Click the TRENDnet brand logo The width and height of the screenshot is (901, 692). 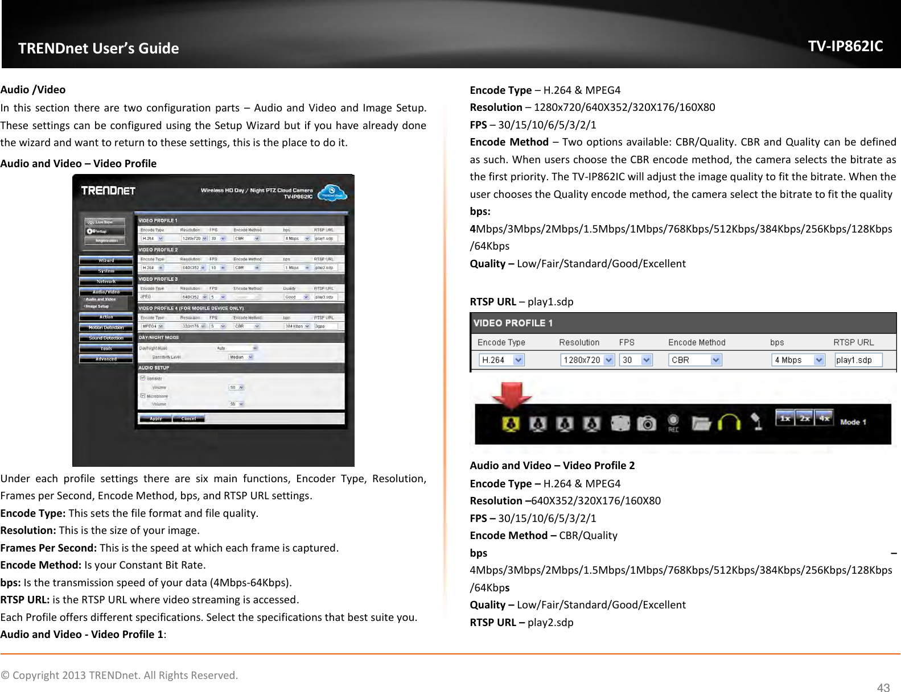click(x=108, y=190)
